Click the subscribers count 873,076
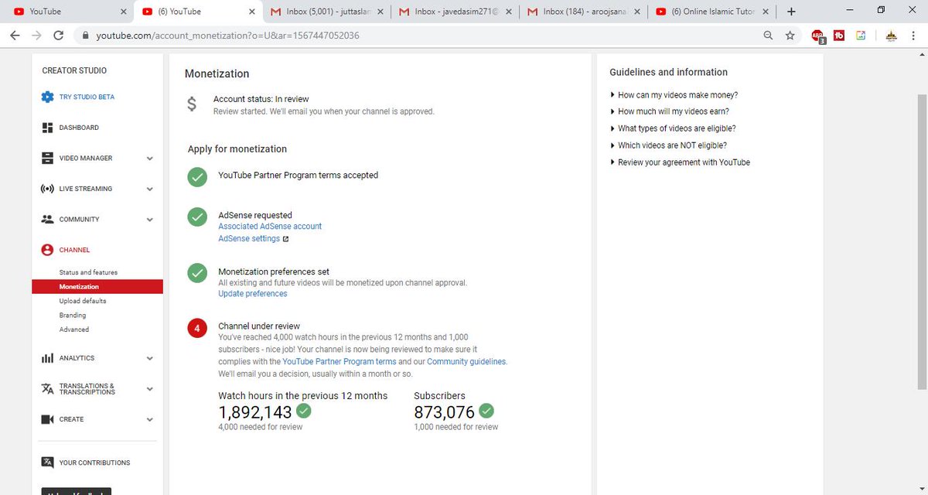Viewport: 928px width, 495px height. (x=445, y=412)
